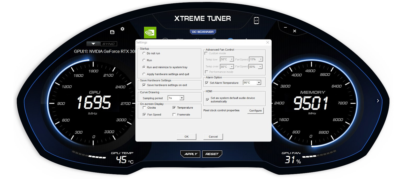
Task: Toggle the Performance mode checkbox
Action: coord(207,72)
